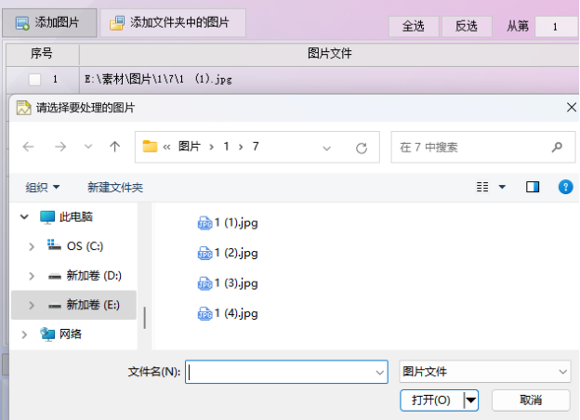This screenshot has height=420, width=580.
Task: Click 新建文件夹 in the toolbar
Action: (115, 187)
